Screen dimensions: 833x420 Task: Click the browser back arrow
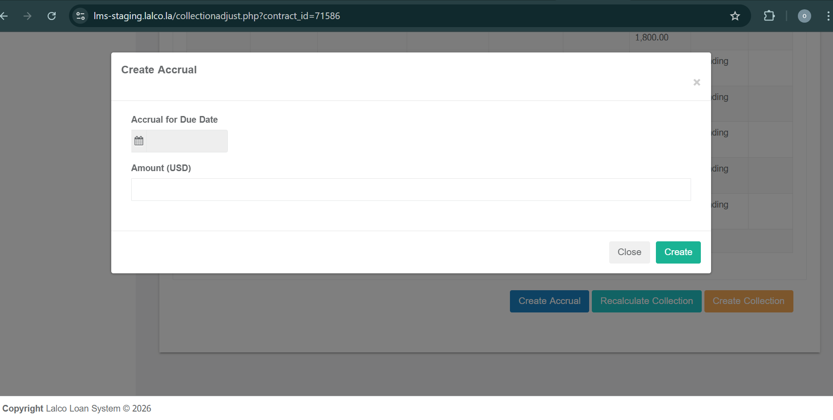point(4,16)
